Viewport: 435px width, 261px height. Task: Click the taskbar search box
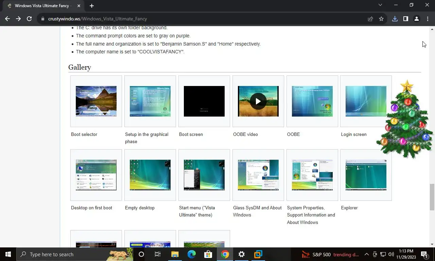click(x=75, y=254)
